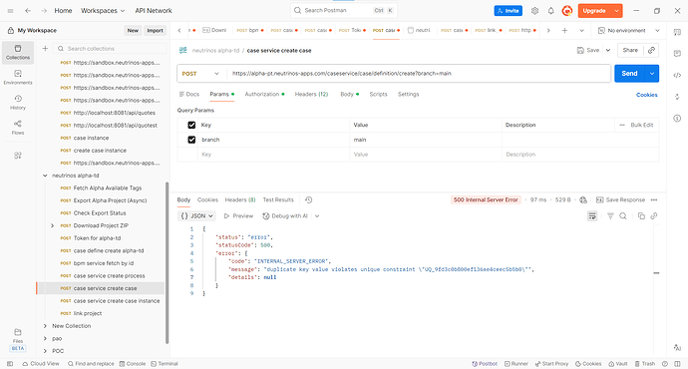Search within the response body

point(622,215)
